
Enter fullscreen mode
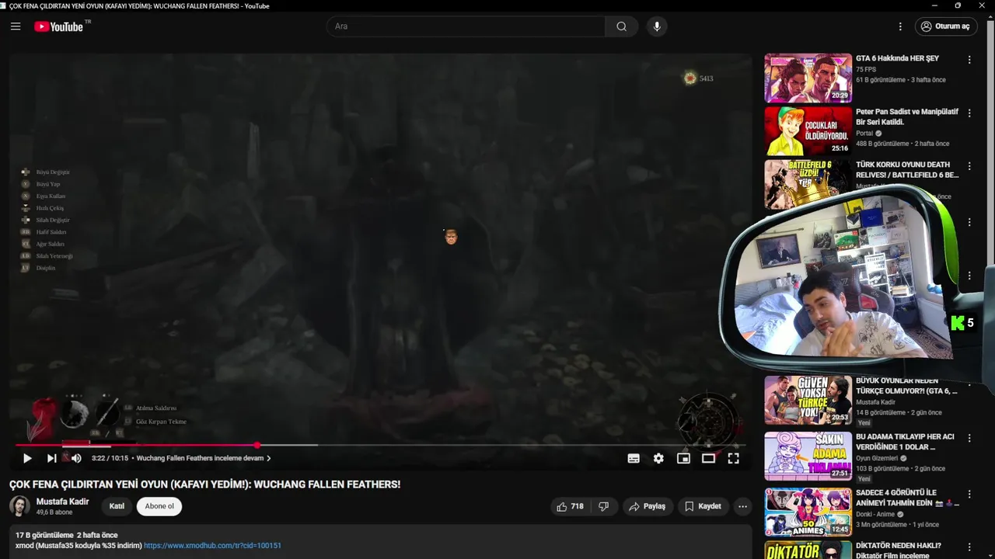(733, 458)
